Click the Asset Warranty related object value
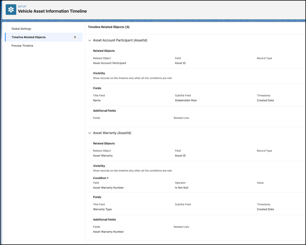Screen dimensions: 306x245 coord(103,156)
